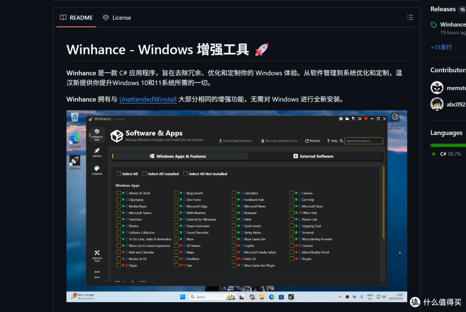Click the green C# language bar
The height and width of the screenshot is (312, 466).
(448, 145)
